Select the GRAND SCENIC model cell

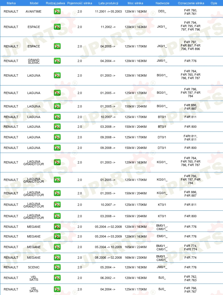pyautogui.click(x=34, y=61)
